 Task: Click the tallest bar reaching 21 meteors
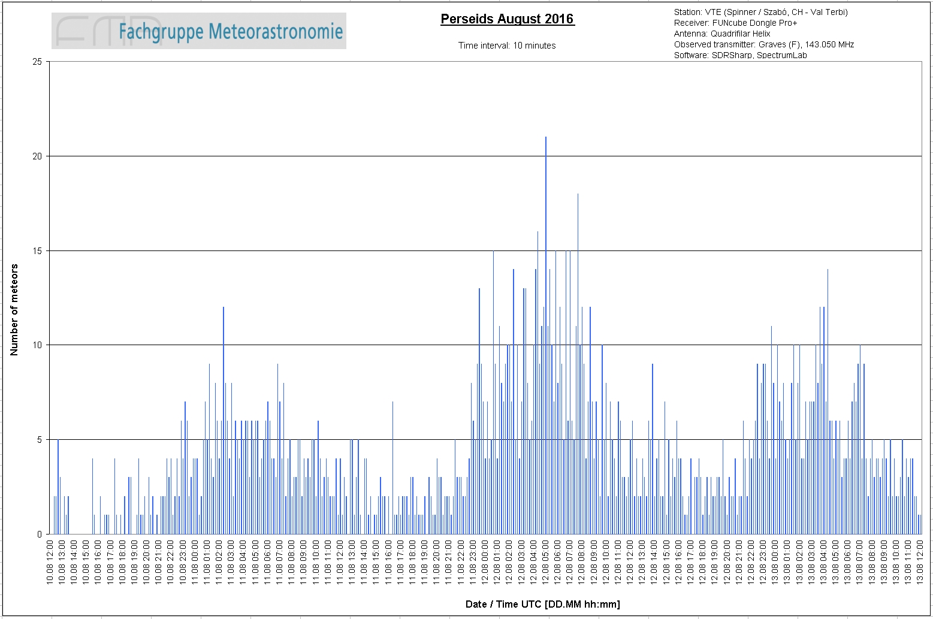tap(545, 336)
